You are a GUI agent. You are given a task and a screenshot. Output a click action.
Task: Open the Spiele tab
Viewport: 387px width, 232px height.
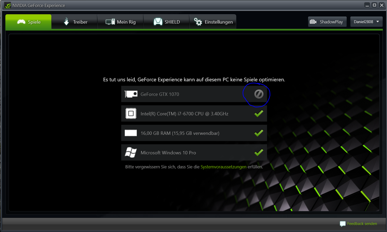tap(29, 22)
